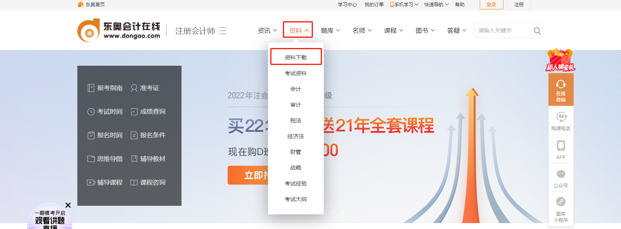The height and width of the screenshot is (229, 621).
Task: Click the new user gift box icon
Action: tap(560, 60)
